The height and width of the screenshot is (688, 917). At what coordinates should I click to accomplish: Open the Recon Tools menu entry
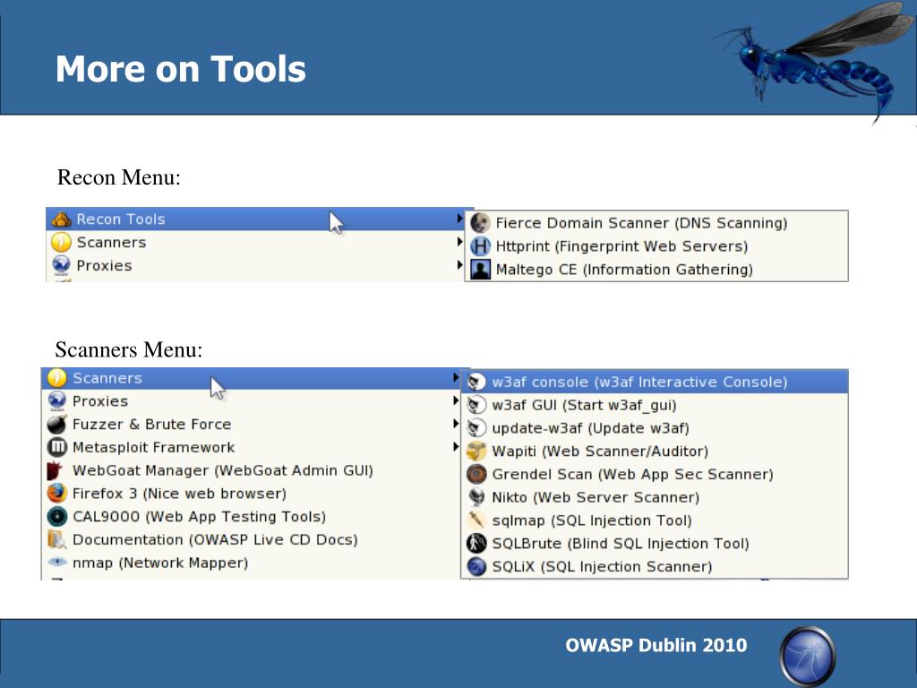(x=257, y=219)
